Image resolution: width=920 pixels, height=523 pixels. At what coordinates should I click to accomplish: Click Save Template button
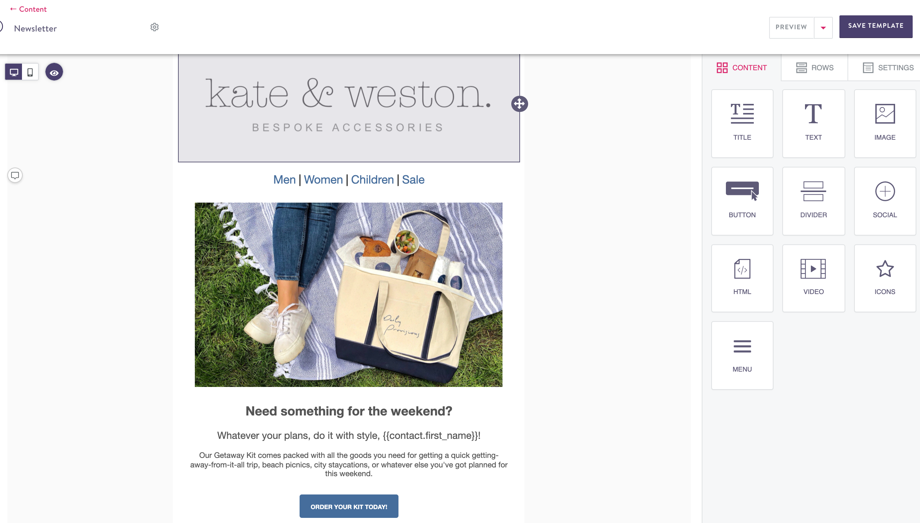876,26
